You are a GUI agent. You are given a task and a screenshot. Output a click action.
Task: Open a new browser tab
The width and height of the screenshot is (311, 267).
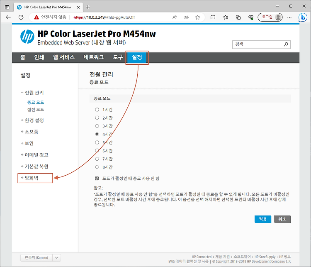point(88,7)
